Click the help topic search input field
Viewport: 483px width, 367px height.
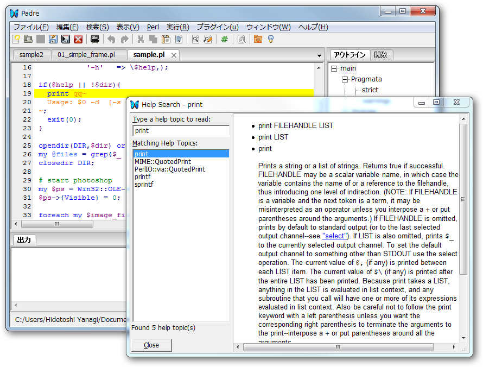(x=181, y=131)
